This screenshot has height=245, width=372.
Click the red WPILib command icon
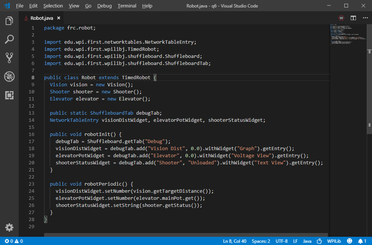[341, 18]
